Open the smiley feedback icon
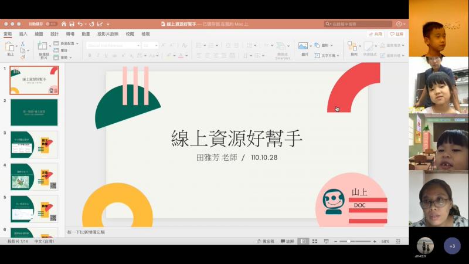The height and width of the screenshot is (264, 469). (399, 24)
